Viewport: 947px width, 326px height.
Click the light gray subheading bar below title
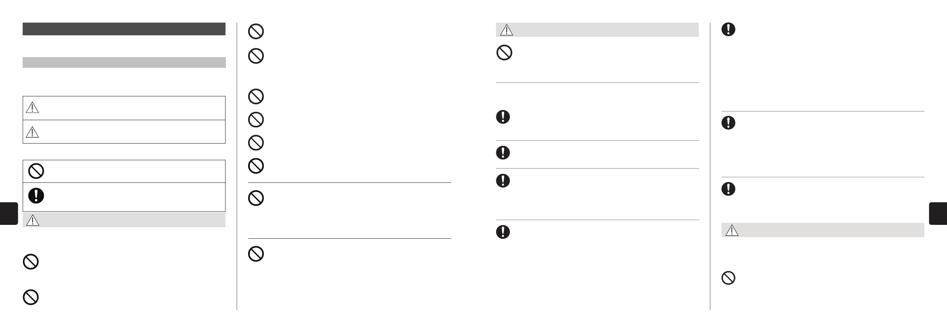(124, 62)
